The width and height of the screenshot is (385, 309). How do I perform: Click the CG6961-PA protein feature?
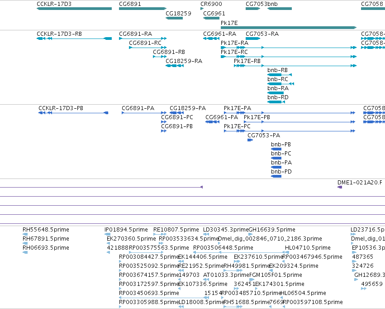pos(212,122)
